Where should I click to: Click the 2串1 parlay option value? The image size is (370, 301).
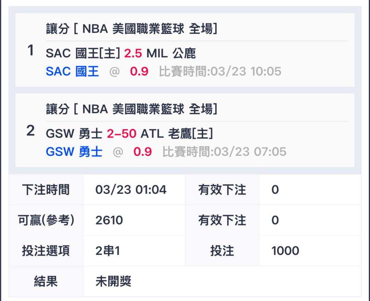pos(108,251)
